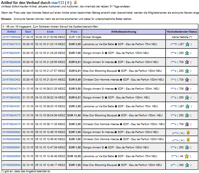Screen dimensions: 199x173
Task: Open bidder t***a in row 201679928441
Action: pos(174,53)
